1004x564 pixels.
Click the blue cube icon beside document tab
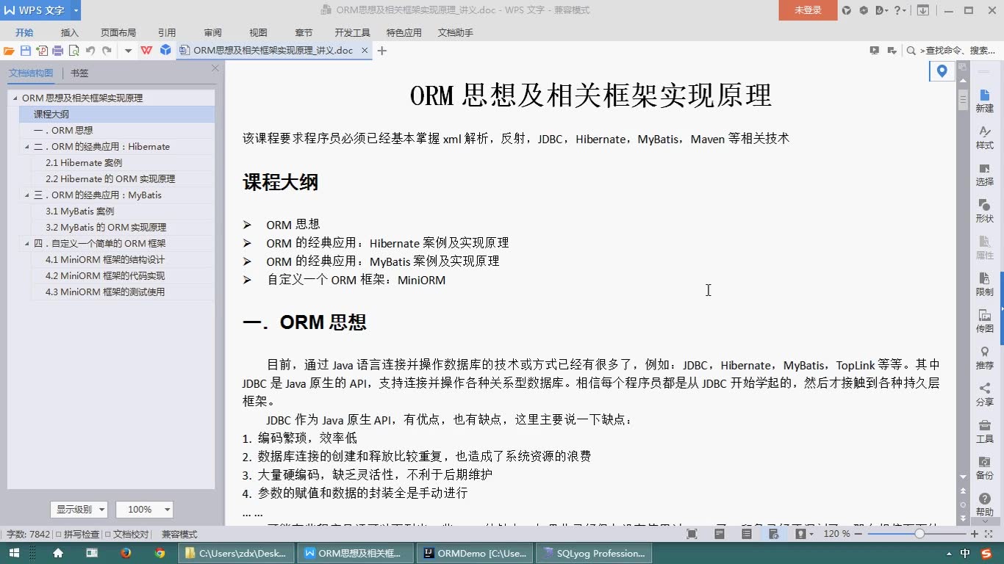tap(165, 51)
